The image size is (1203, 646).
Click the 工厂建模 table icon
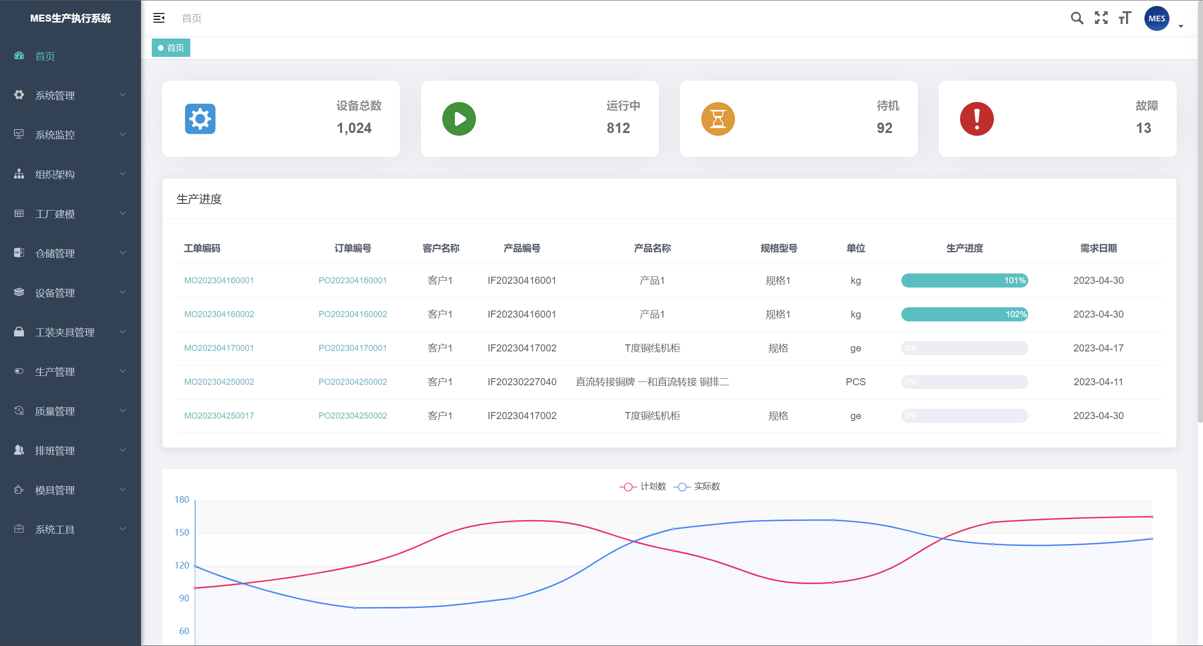click(x=19, y=213)
